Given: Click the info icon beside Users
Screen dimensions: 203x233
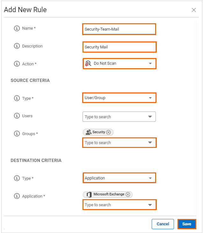Looking at the screenshot, I should click(17, 116).
